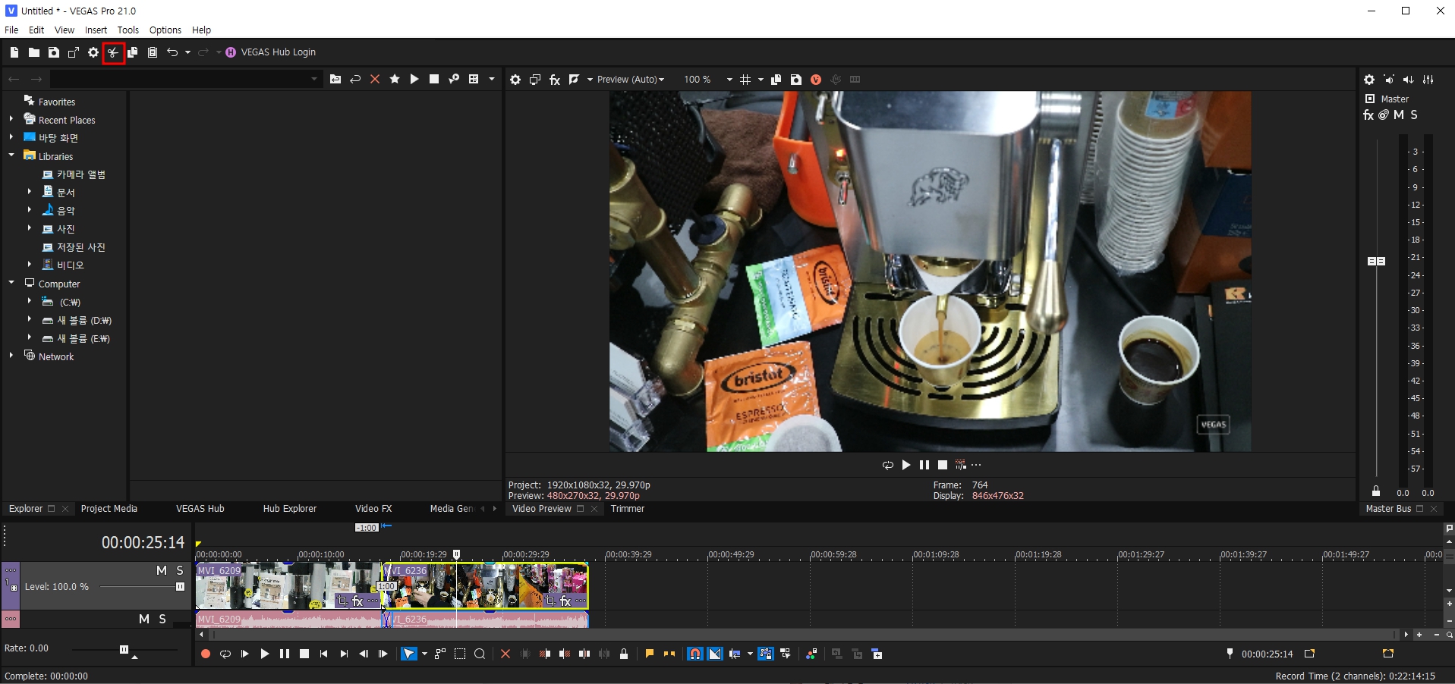1455x684 pixels.
Task: Select the Zoom Edit magnifier tool
Action: [480, 654]
